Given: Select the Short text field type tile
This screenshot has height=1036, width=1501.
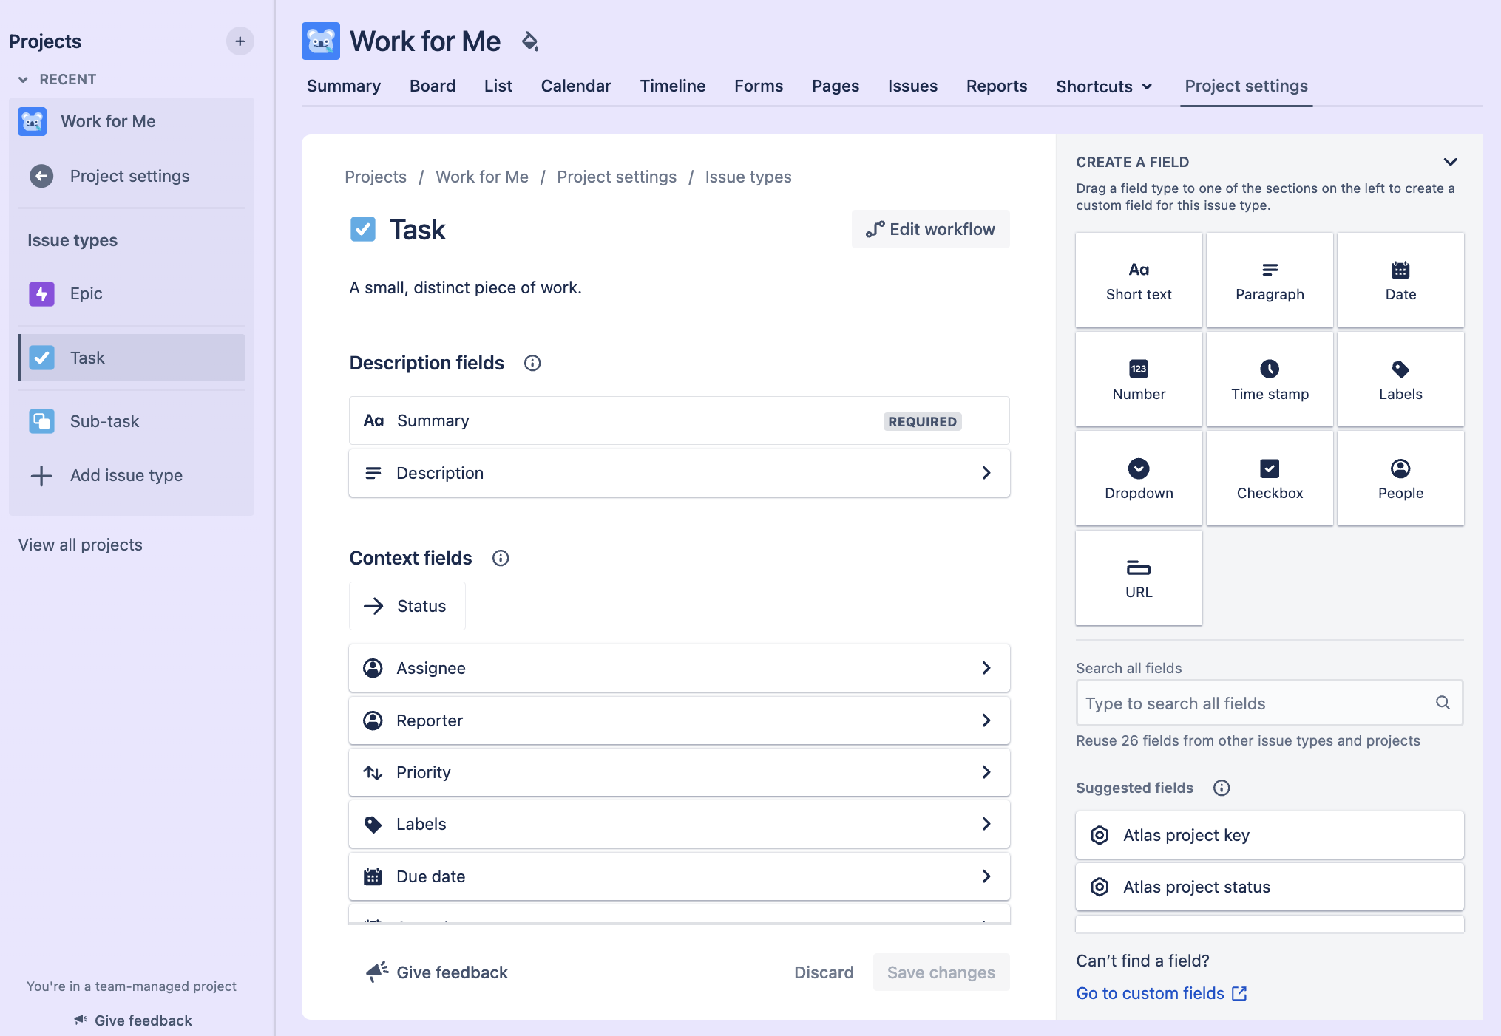Looking at the screenshot, I should [x=1139, y=281].
